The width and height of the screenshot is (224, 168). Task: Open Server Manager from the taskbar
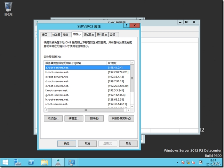point(17,162)
